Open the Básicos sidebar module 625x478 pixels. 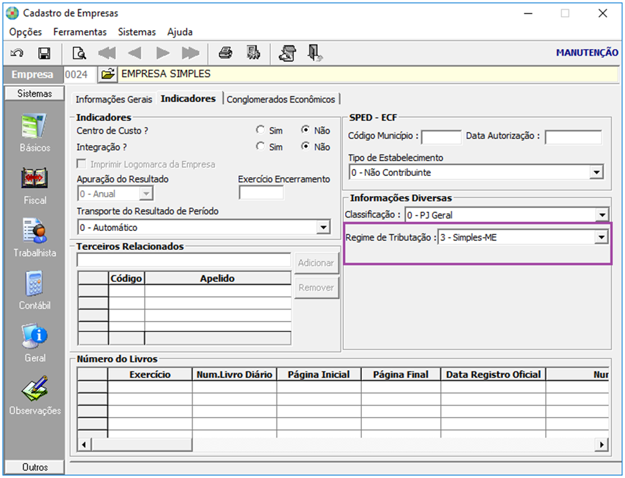coord(35,133)
